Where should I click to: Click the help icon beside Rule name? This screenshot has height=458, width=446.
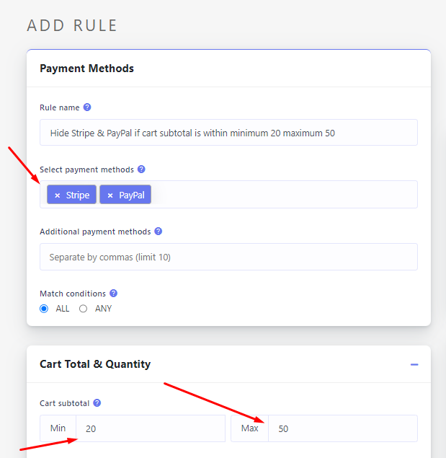click(x=87, y=107)
